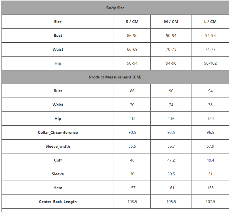Select the Hem row label

[58, 188]
